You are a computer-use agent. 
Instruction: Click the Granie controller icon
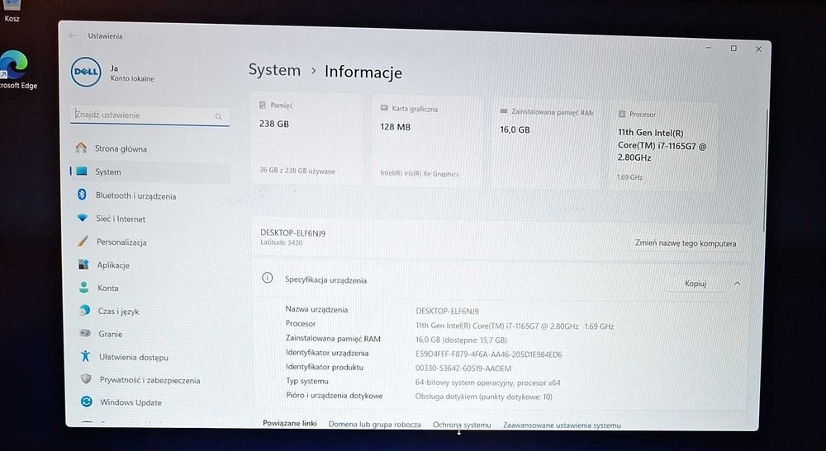tap(85, 333)
